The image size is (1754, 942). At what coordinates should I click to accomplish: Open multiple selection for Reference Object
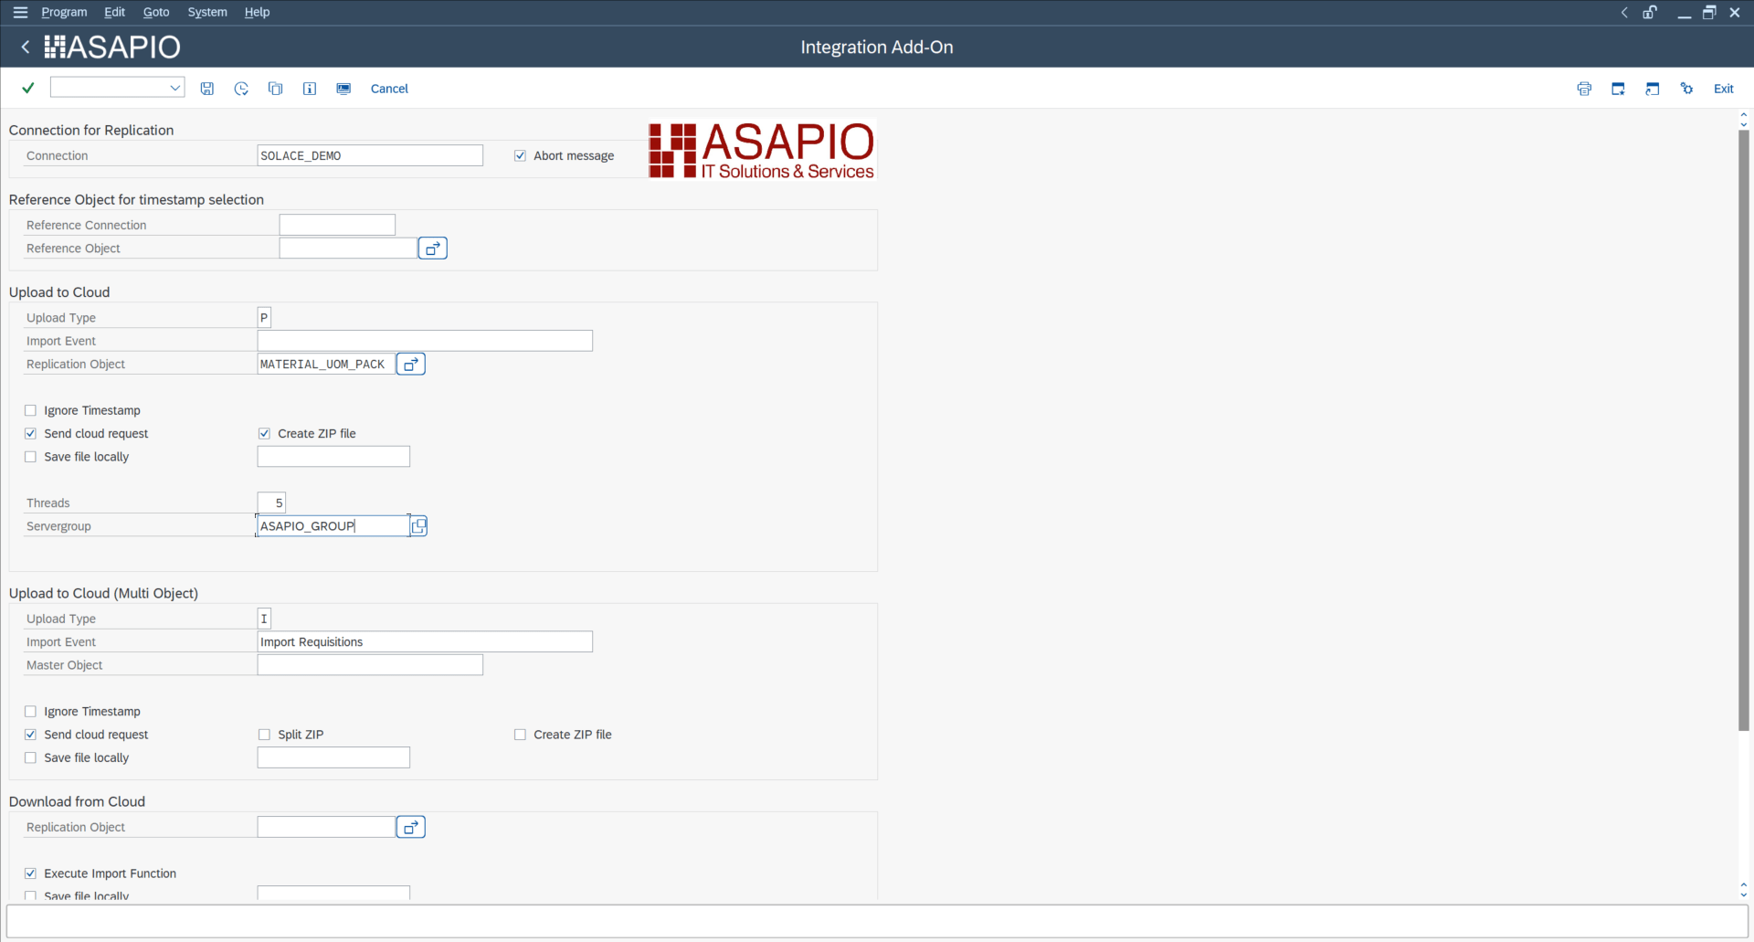[433, 249]
